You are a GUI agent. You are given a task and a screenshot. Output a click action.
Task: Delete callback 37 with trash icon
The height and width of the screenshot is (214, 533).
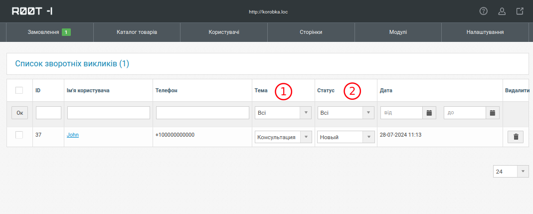(516, 137)
